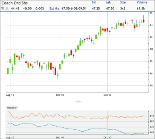The image size is (155, 139).
Task: Click the Oct 10 date marker on price axis
Action: point(107,95)
